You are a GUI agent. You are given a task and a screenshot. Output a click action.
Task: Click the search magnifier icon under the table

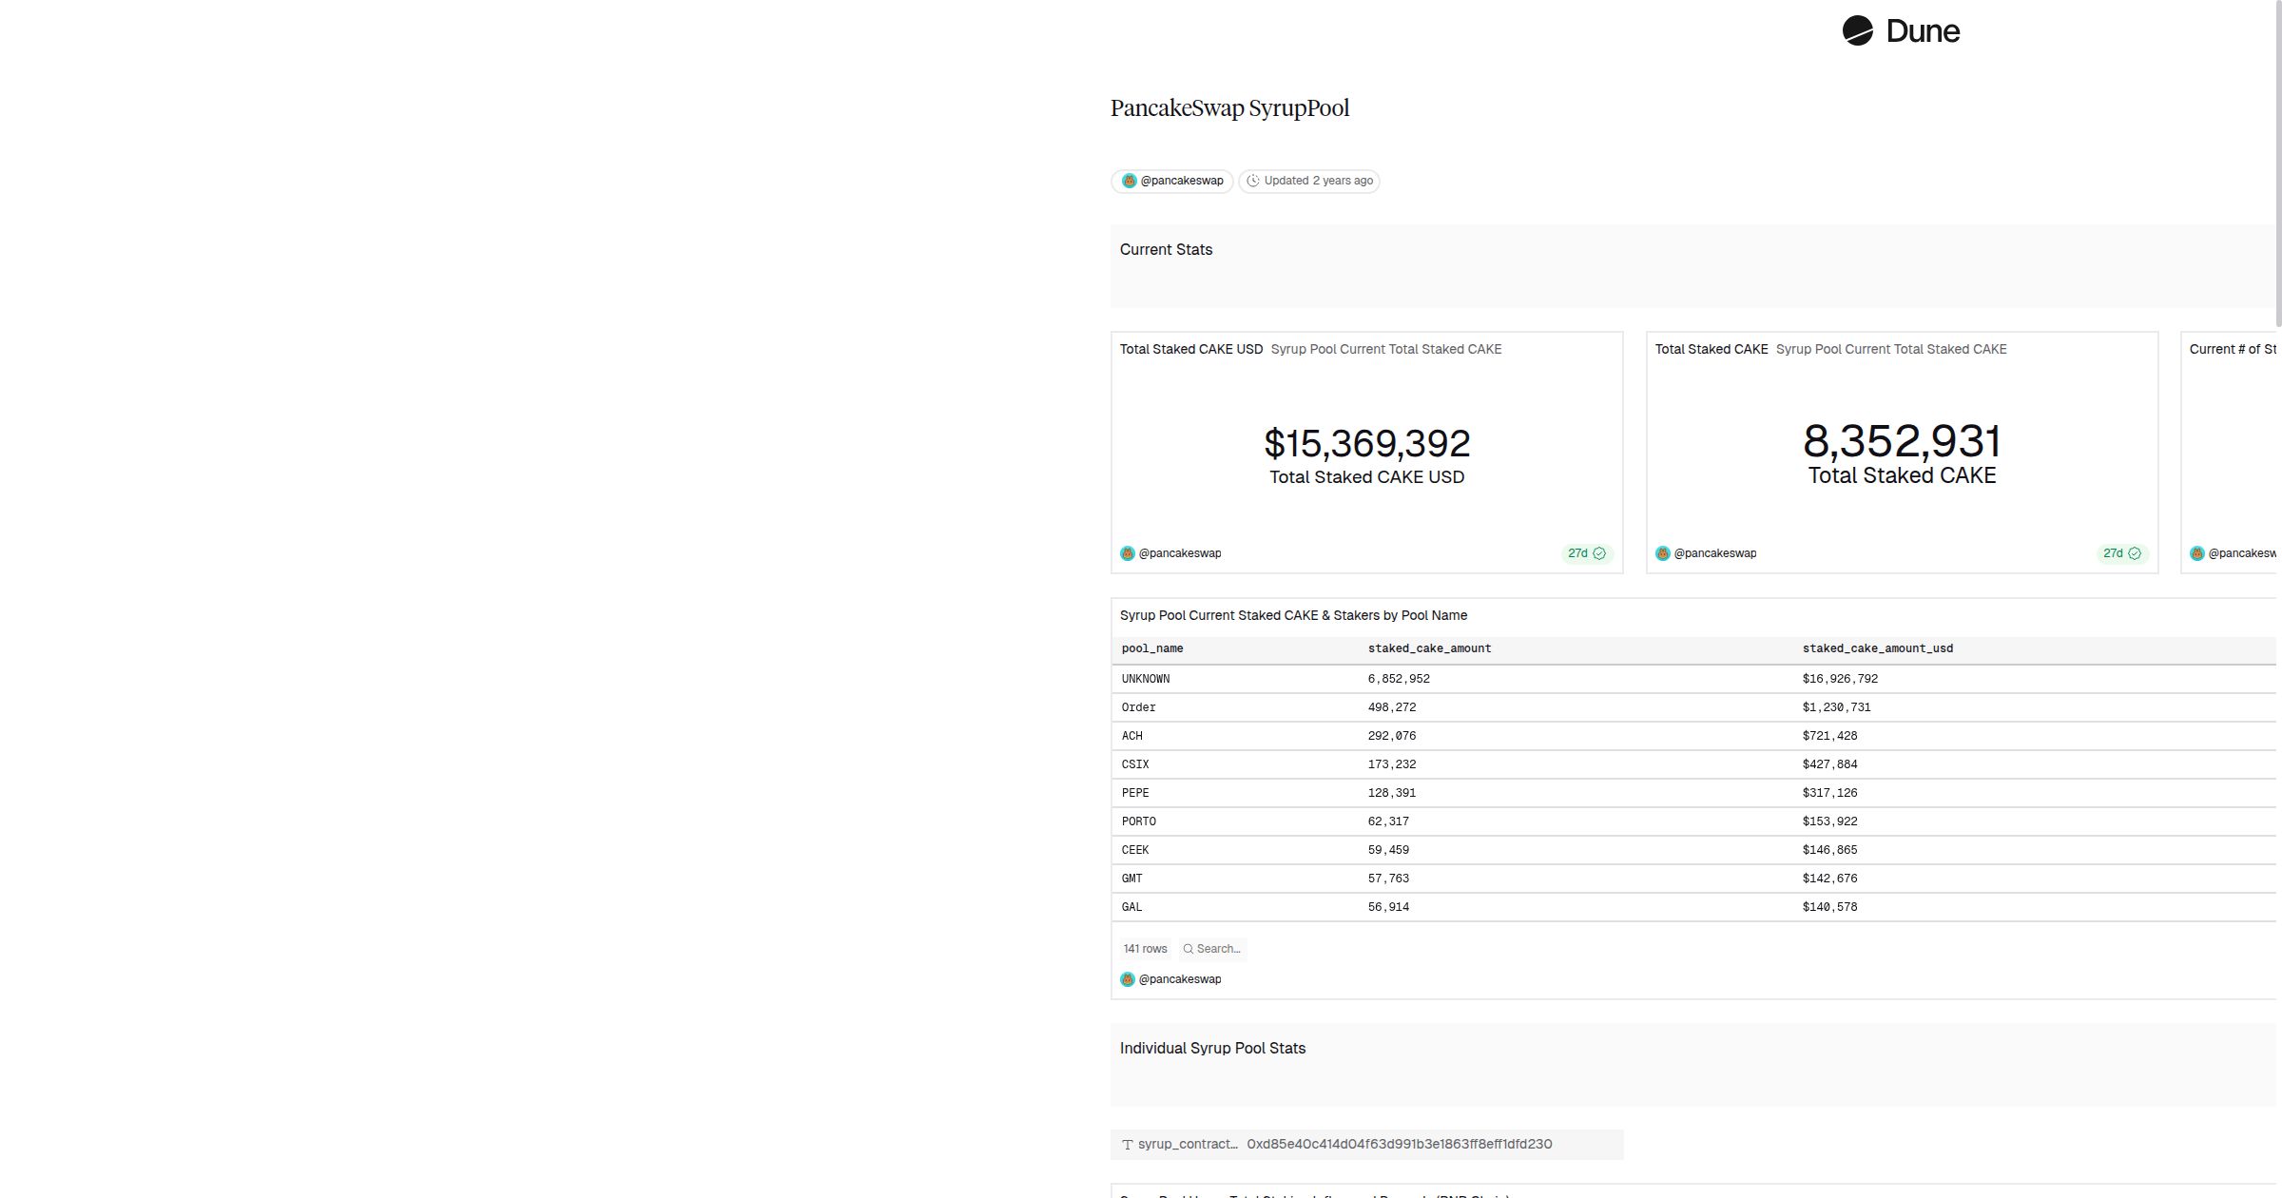pyautogui.click(x=1188, y=949)
